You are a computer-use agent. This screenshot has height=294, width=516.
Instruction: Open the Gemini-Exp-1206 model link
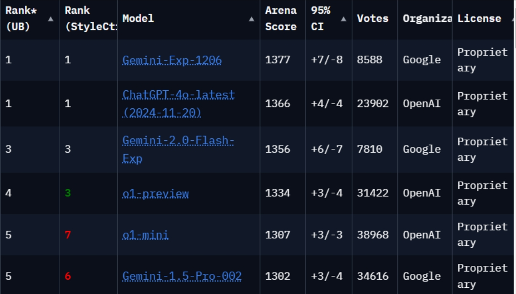172,60
